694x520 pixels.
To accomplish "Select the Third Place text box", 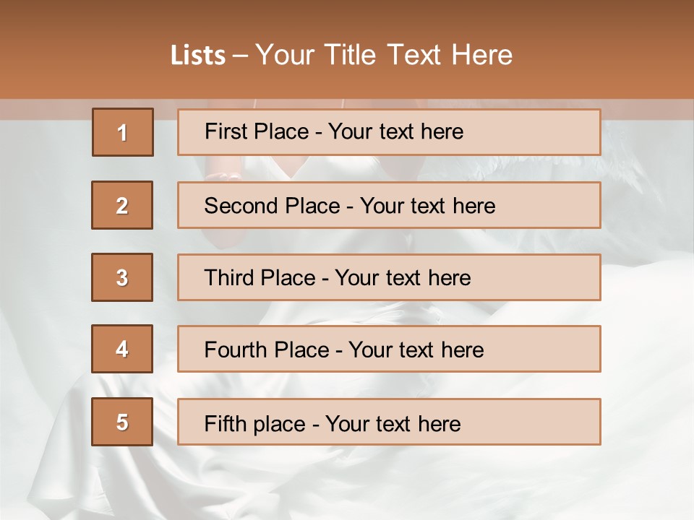I will point(389,277).
